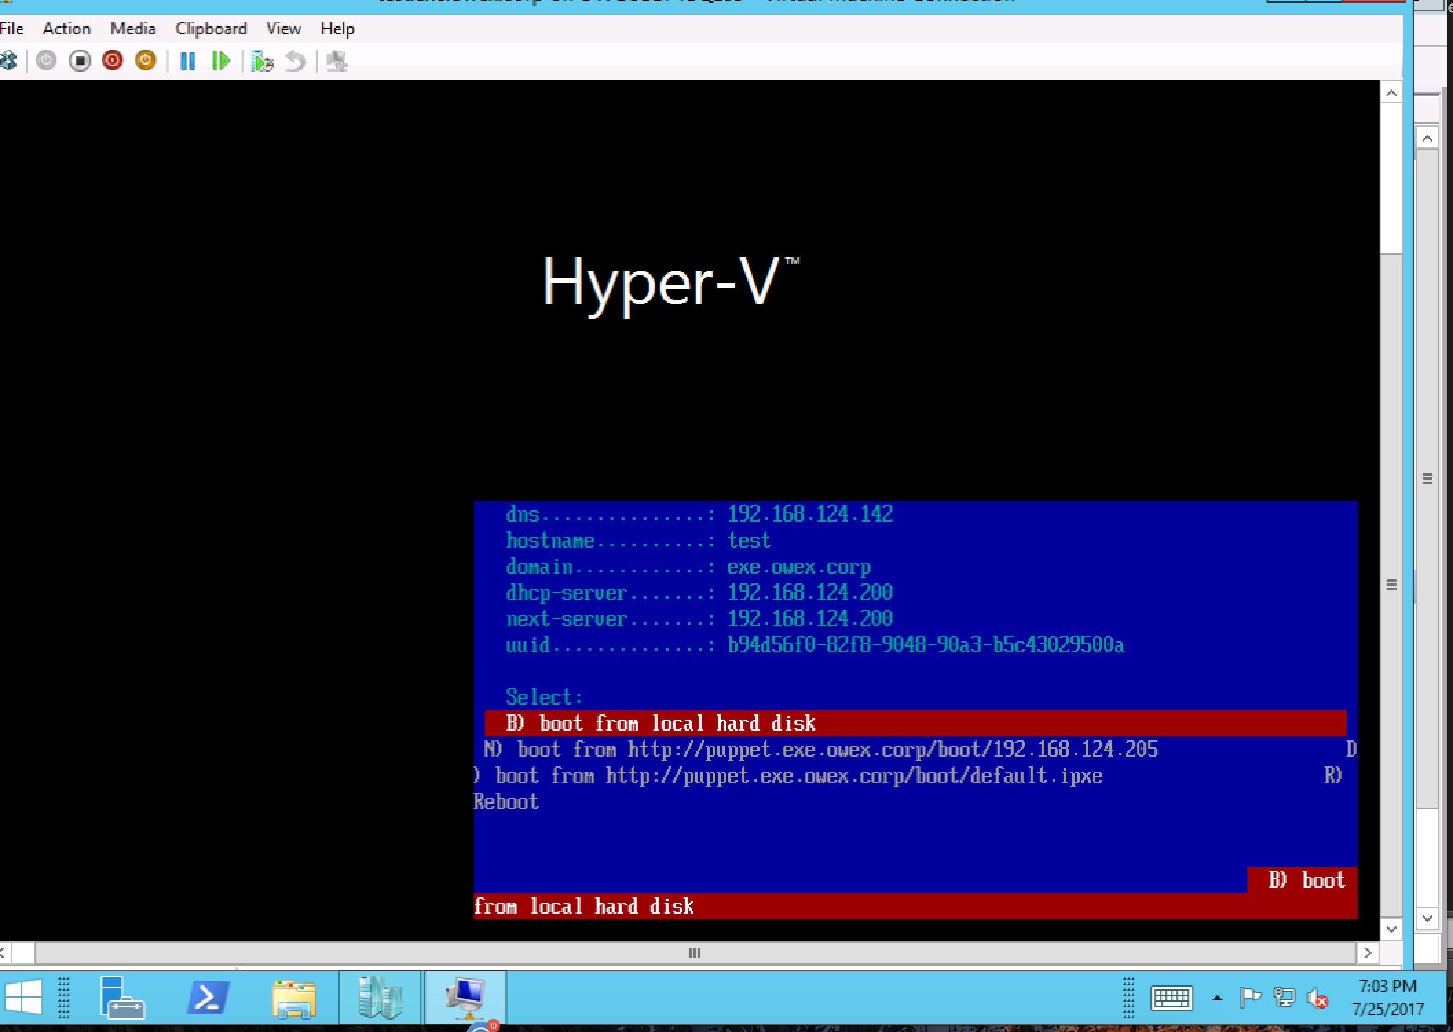1453x1032 pixels.
Task: Click the 'Select:' prompt text
Action: click(544, 697)
